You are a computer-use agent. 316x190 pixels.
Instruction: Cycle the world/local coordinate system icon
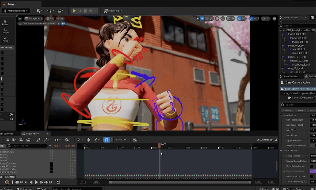pos(217,18)
